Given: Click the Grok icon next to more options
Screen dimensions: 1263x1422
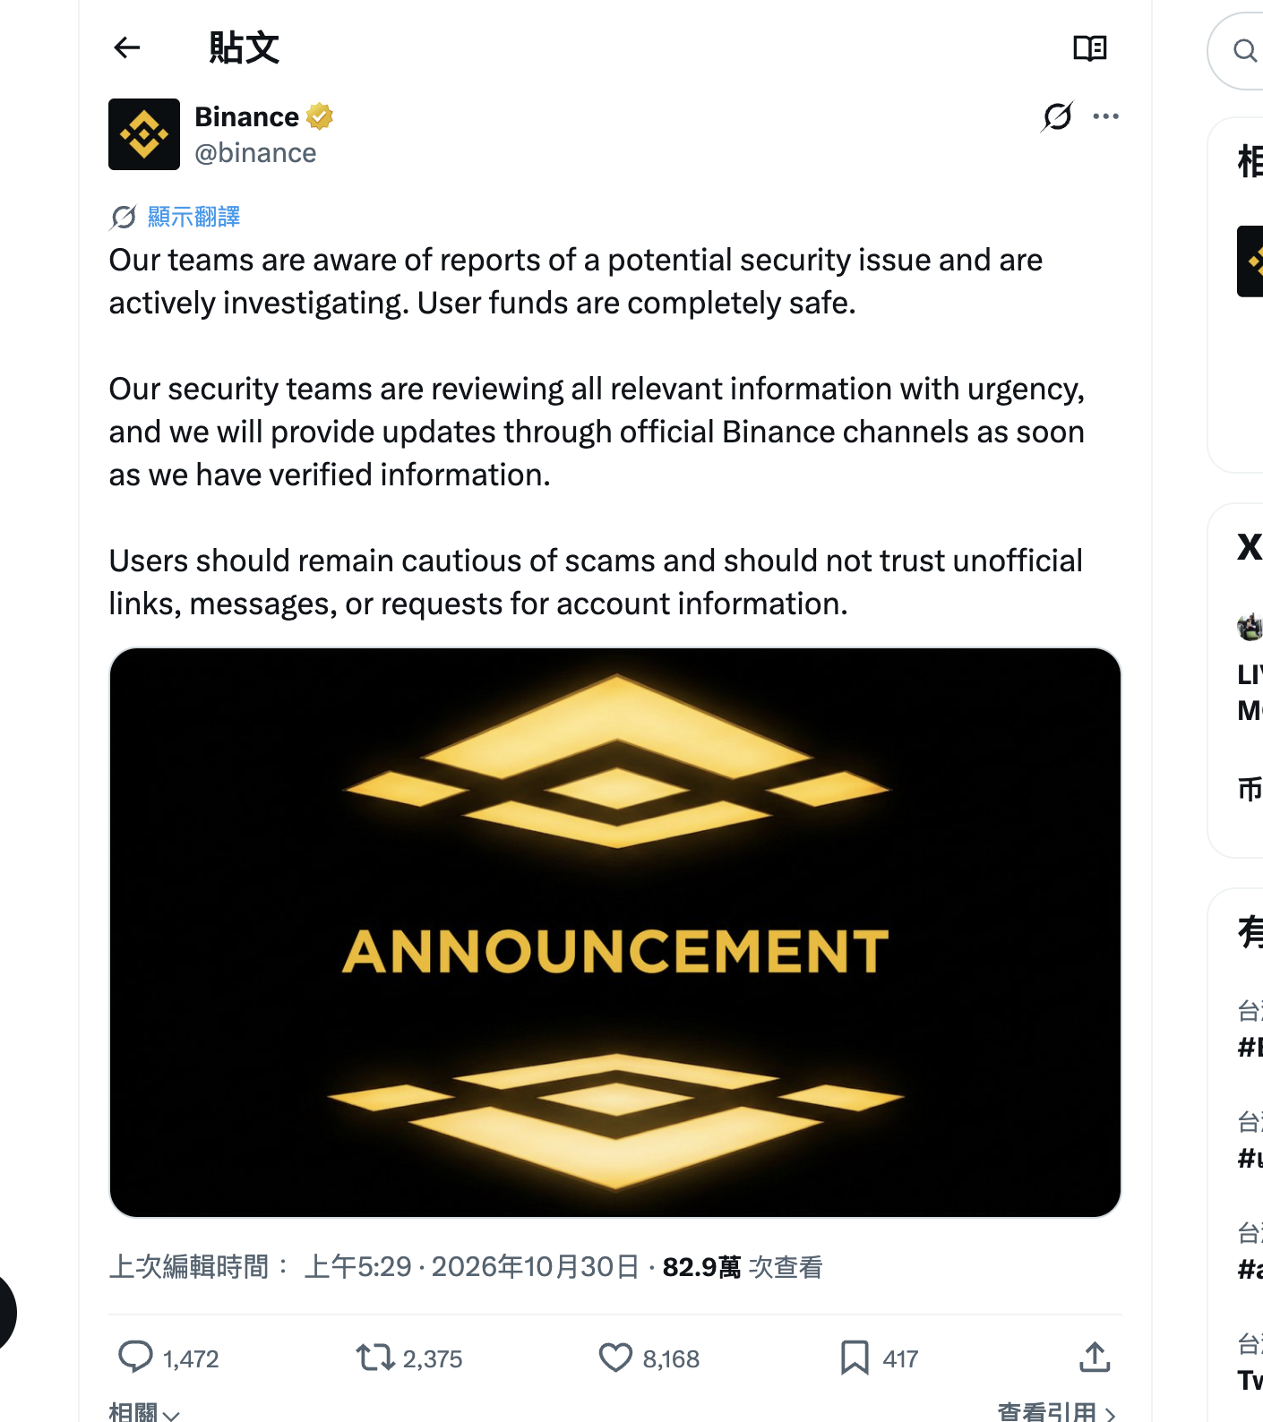Looking at the screenshot, I should point(1057,116).
